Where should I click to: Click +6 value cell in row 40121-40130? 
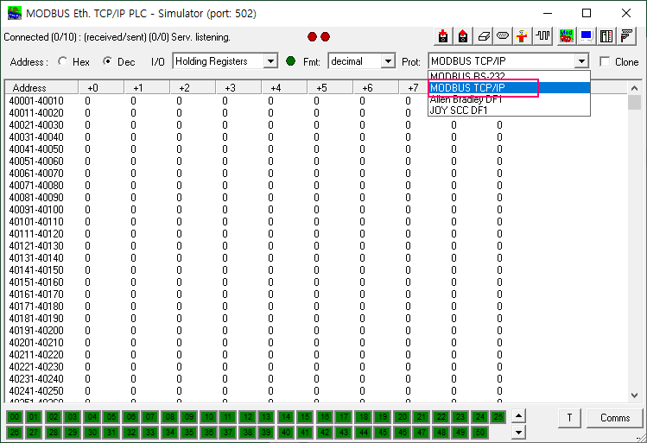(362, 245)
